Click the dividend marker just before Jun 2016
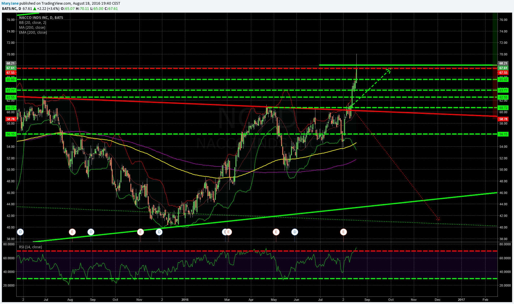514x304 pixels. pos(295,232)
